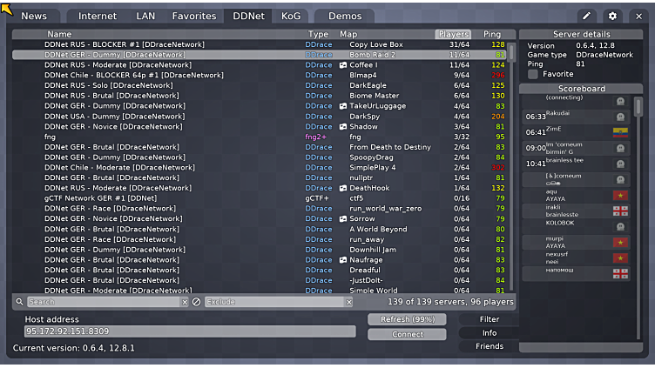Image resolution: width=655 pixels, height=368 pixels.
Task: Click the Refresh button
Action: [x=407, y=319]
